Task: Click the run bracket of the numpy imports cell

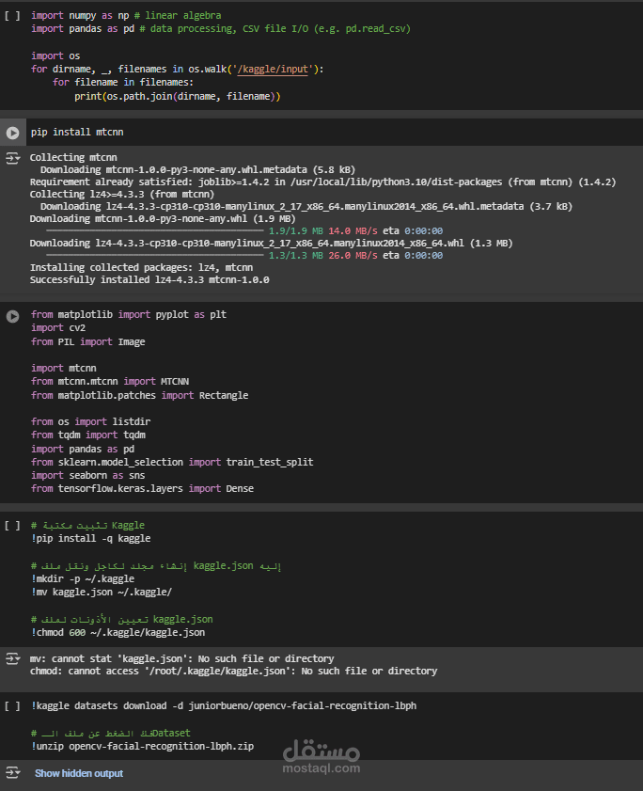Action: (x=12, y=16)
